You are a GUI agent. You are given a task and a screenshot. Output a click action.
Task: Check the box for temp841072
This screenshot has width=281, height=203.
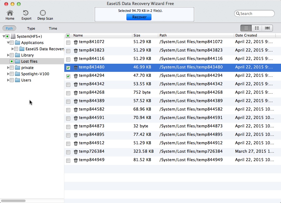tap(68, 42)
